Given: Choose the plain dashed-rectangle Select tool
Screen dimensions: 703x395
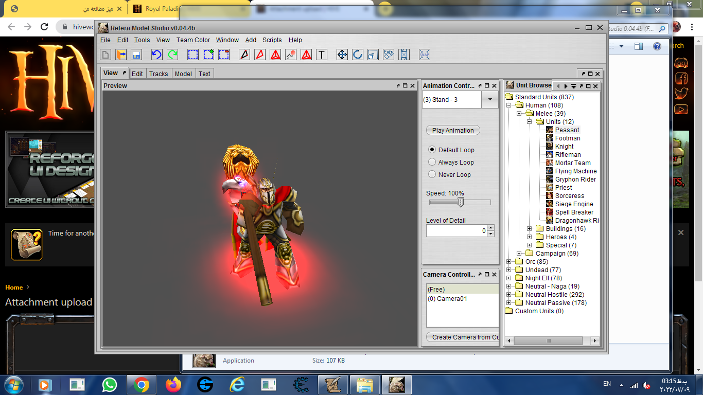Looking at the screenshot, I should (193, 55).
